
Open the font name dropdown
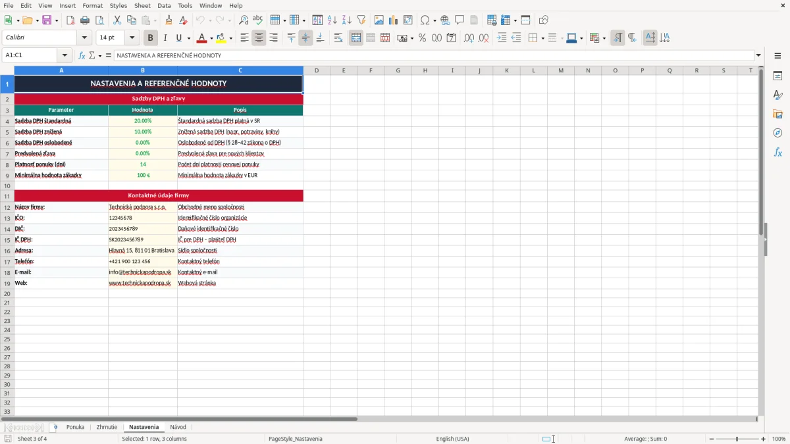(x=84, y=38)
